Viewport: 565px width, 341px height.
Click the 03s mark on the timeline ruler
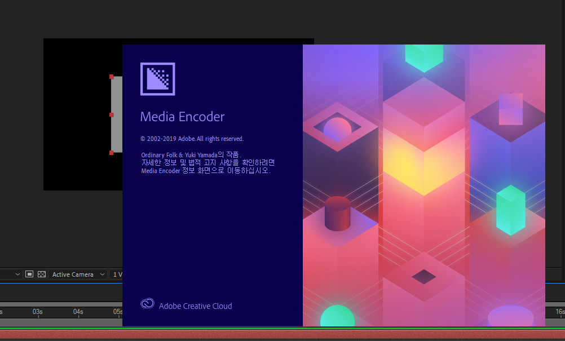coord(38,312)
